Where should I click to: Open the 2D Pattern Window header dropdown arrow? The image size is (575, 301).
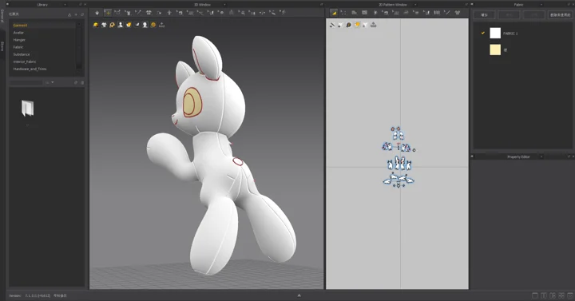point(415,5)
